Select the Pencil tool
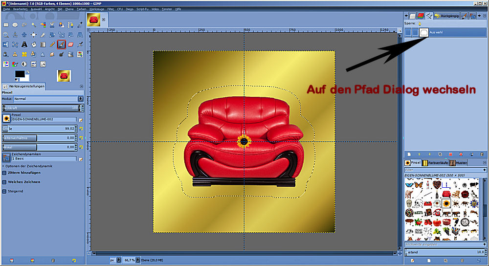Image resolution: width=489 pixels, height=266 pixels. pos(52,44)
